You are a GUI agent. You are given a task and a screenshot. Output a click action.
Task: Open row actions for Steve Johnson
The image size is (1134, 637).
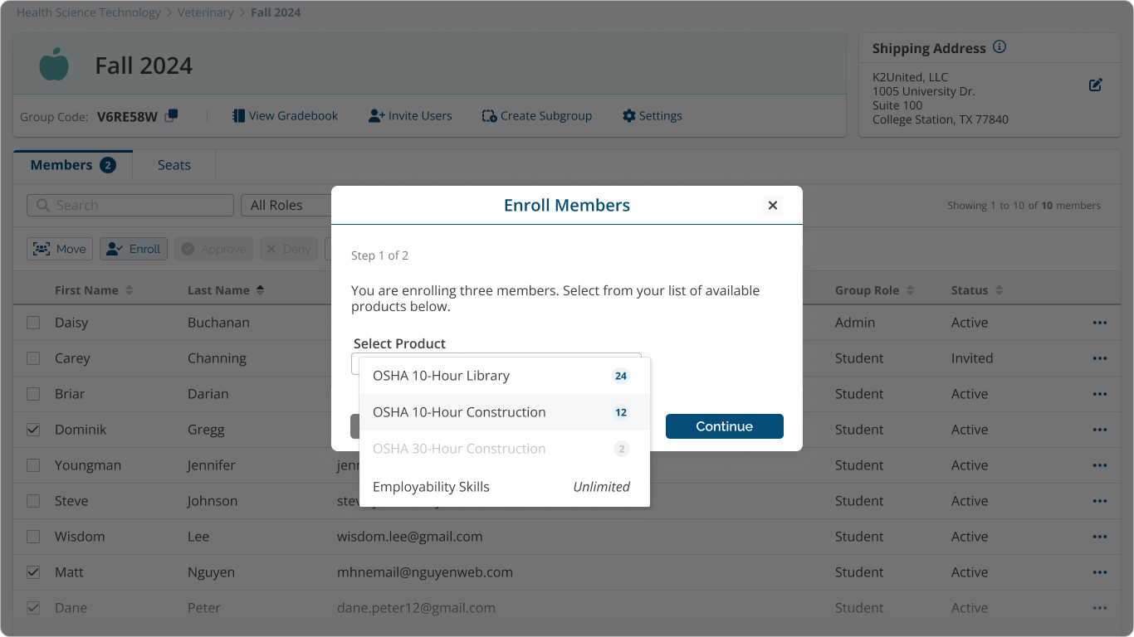pyautogui.click(x=1100, y=501)
